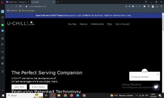Open WhatsApp in the Opera sidebar
This screenshot has height=98, width=164.
pyautogui.click(x=3, y=25)
